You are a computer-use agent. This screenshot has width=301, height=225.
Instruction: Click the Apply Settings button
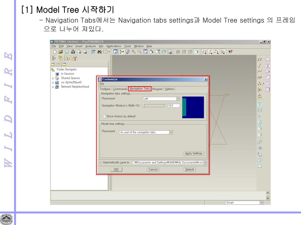click(x=193, y=153)
